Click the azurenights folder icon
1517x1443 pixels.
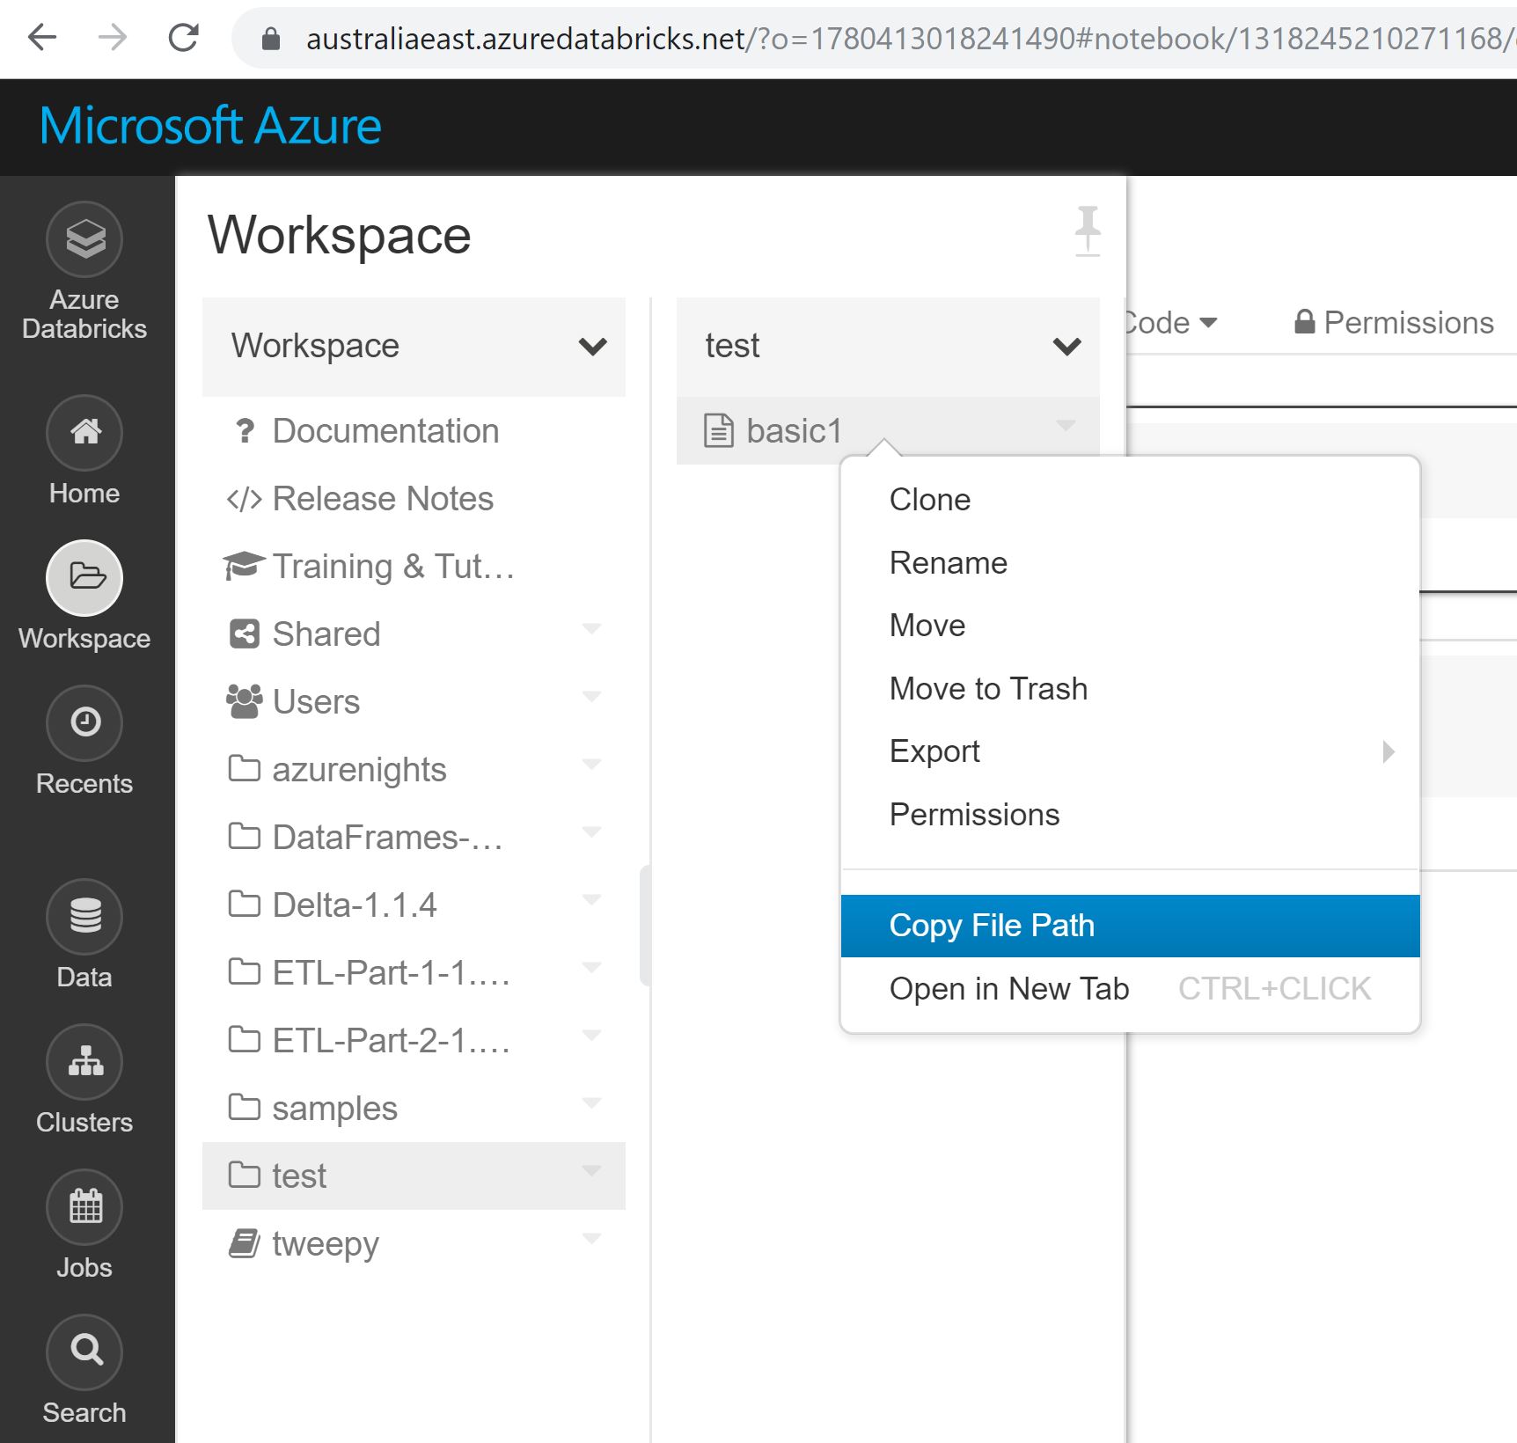244,768
